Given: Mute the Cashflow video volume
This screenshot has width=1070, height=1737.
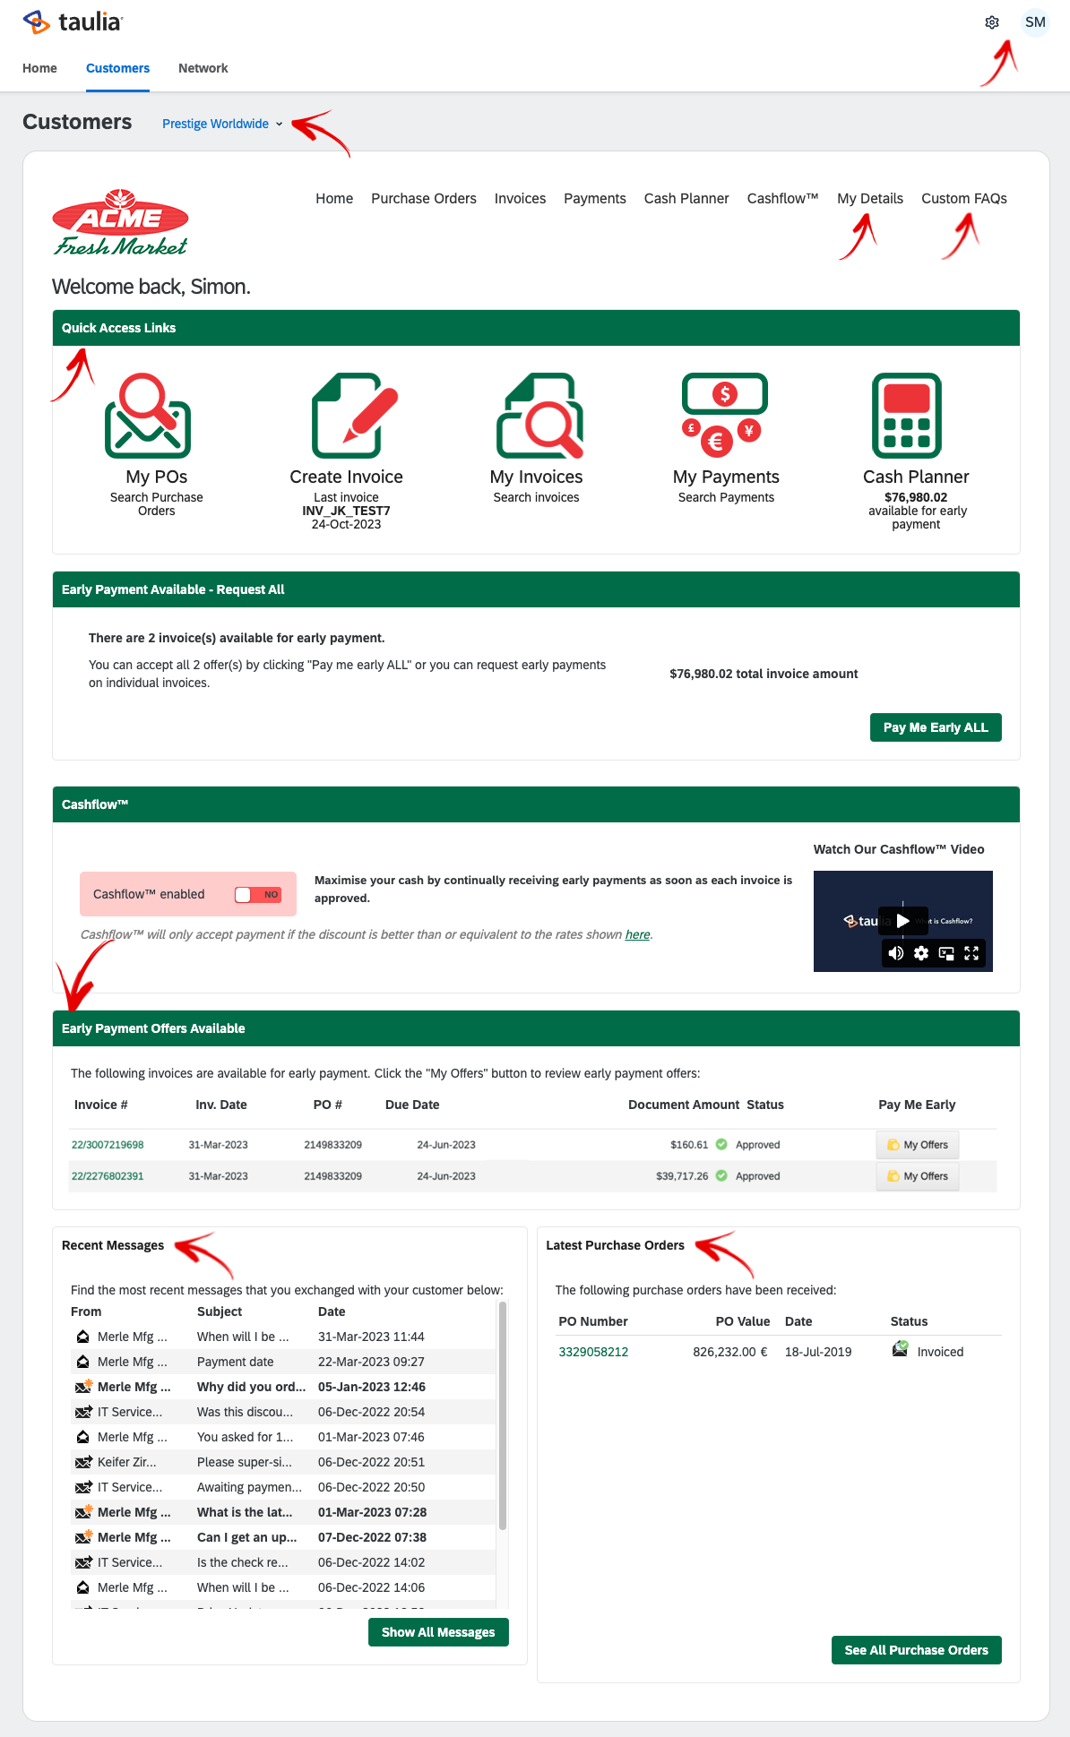Looking at the screenshot, I should click(x=896, y=953).
